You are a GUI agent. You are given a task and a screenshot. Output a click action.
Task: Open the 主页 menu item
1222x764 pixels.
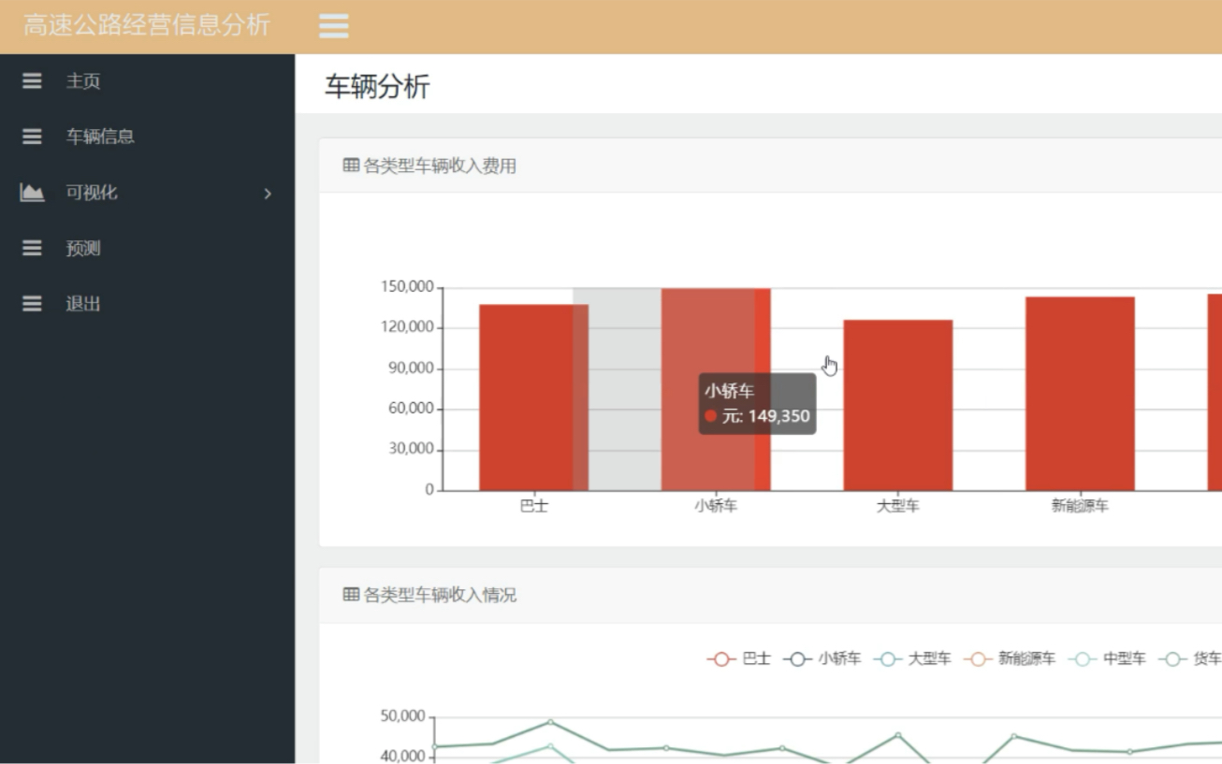pos(148,81)
